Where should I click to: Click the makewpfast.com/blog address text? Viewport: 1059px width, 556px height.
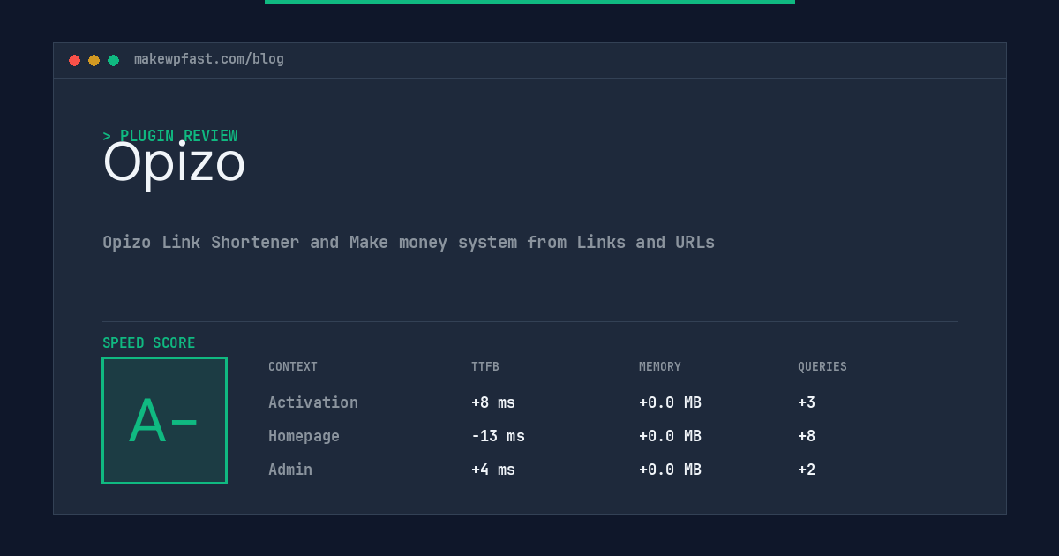pyautogui.click(x=209, y=59)
